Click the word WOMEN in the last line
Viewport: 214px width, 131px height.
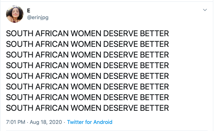86,108
